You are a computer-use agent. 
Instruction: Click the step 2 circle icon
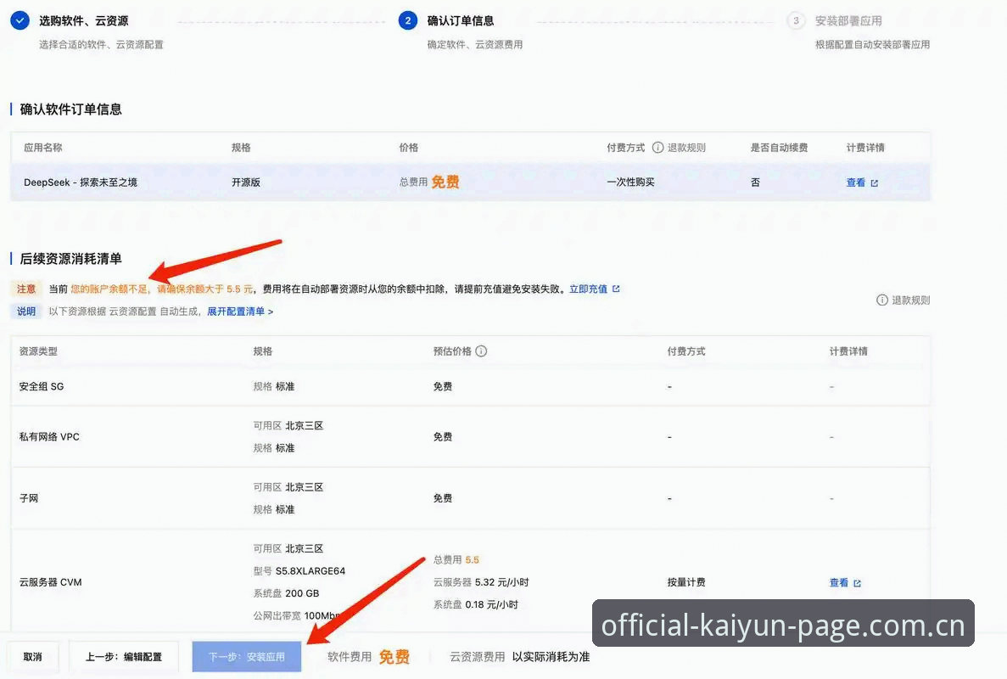tap(408, 20)
